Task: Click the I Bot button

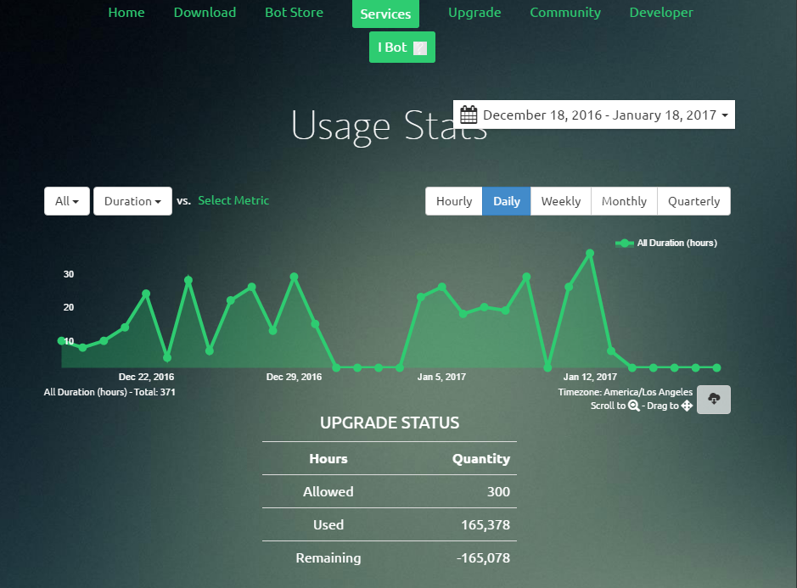Action: point(402,48)
